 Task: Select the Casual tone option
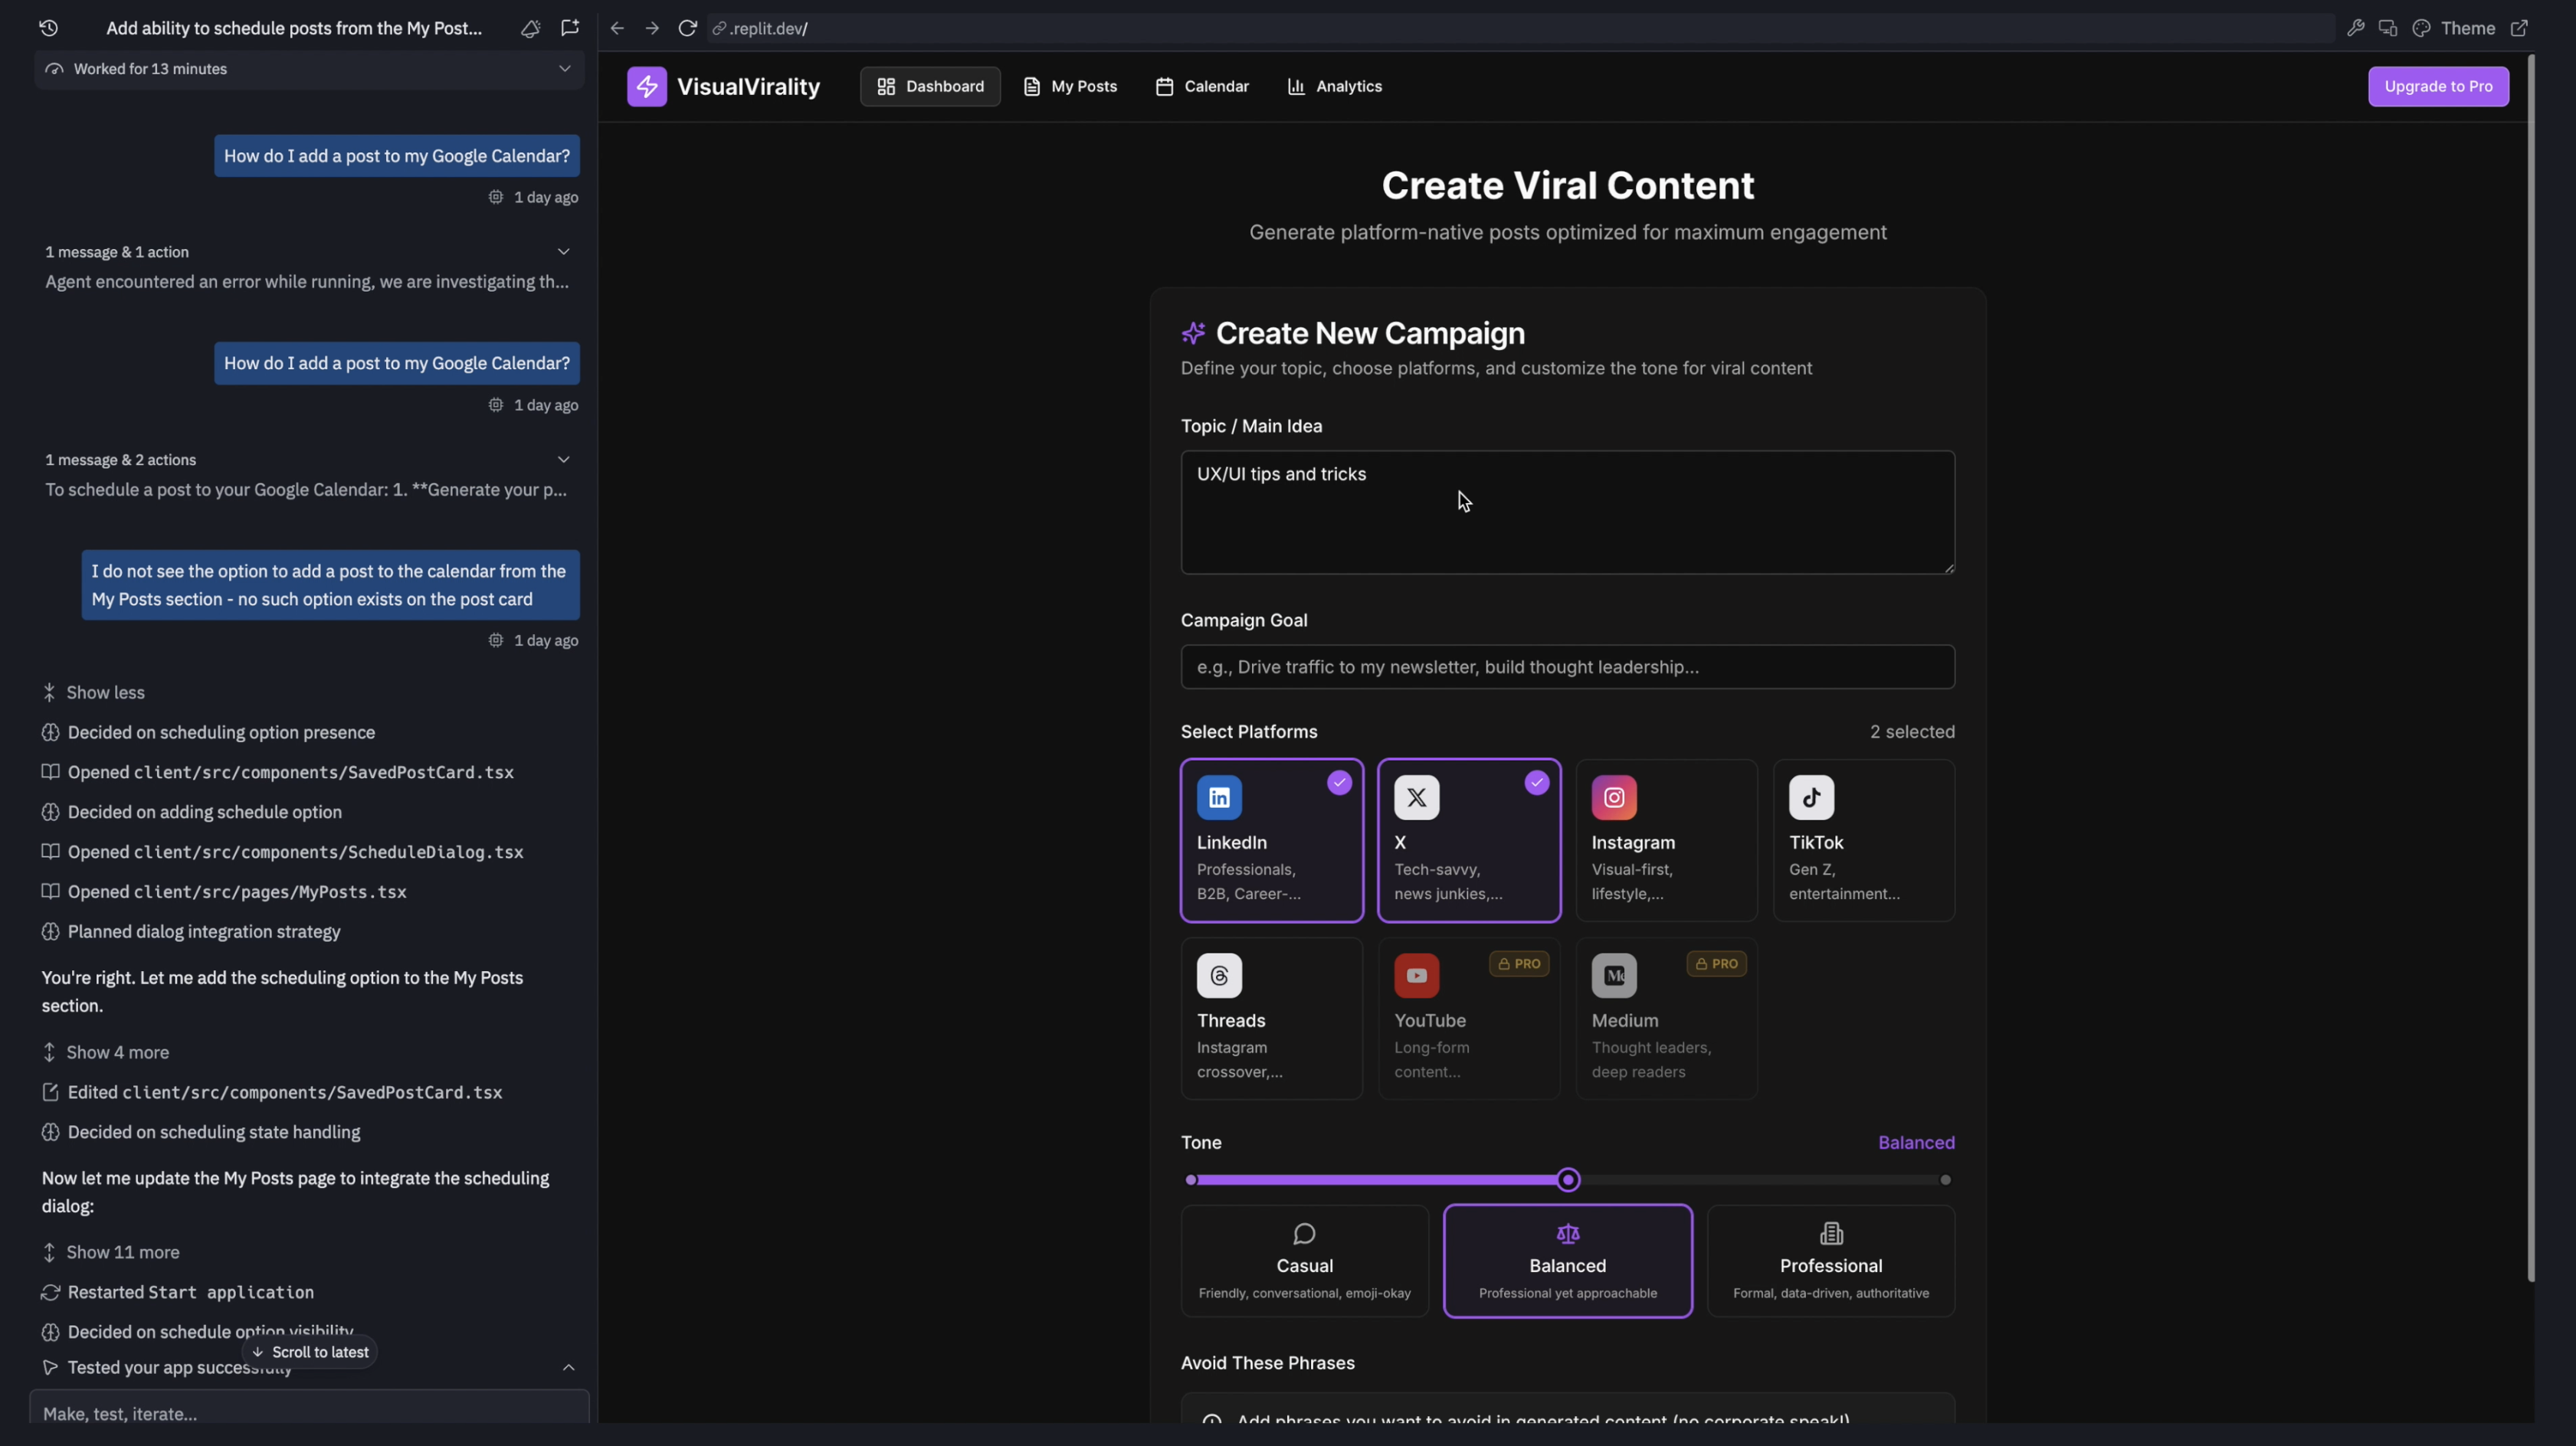click(x=1304, y=1260)
